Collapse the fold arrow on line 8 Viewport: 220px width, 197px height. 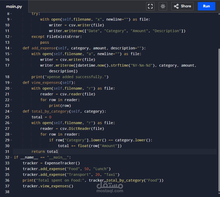(11, 14)
